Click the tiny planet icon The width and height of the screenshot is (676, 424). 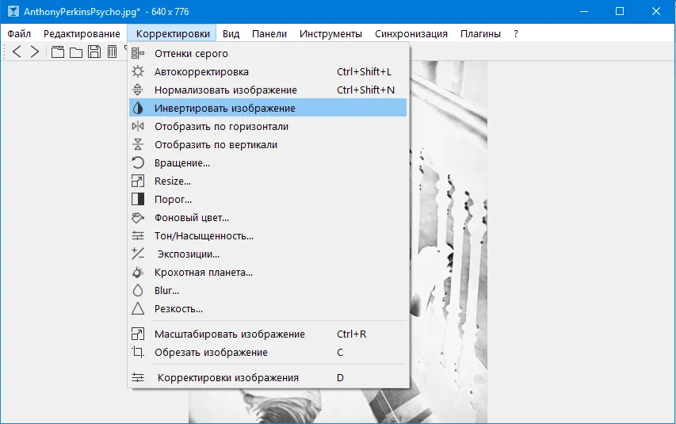tap(138, 272)
